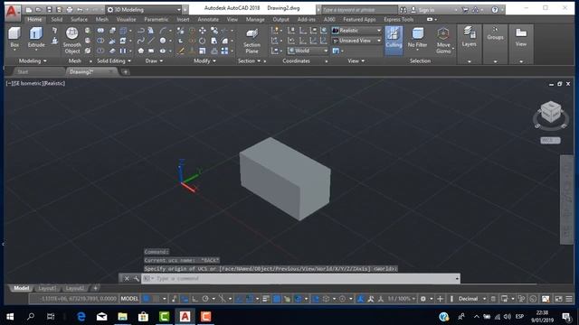Image resolution: width=579 pixels, height=325 pixels.
Task: Click the Undo arrow in quick access toolbar
Action: (x=80, y=10)
